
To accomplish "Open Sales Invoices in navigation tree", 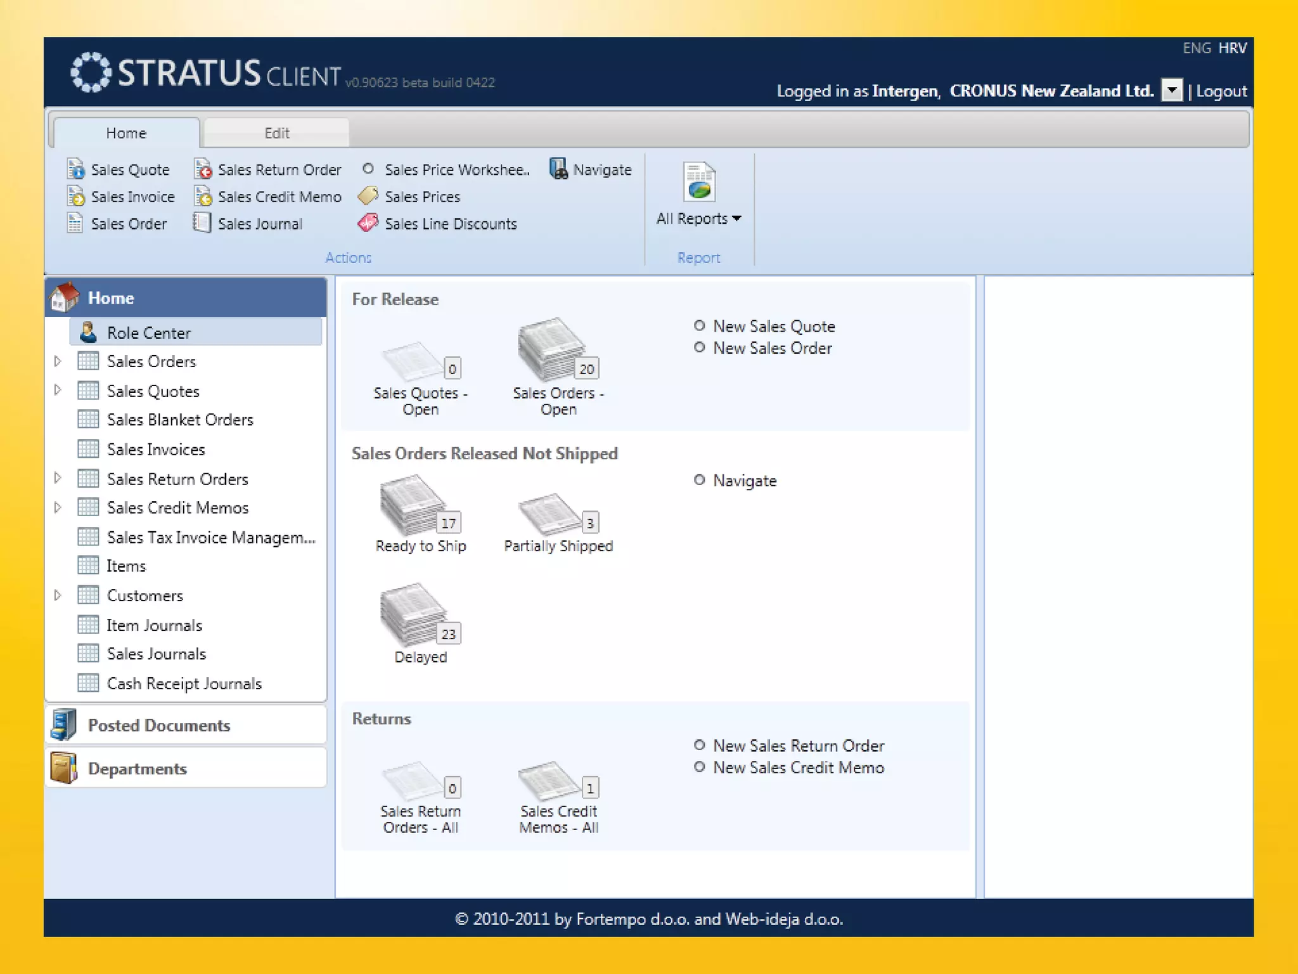I will [156, 449].
